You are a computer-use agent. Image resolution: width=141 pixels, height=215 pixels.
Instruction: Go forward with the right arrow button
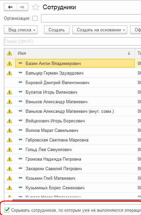coord(22,7)
